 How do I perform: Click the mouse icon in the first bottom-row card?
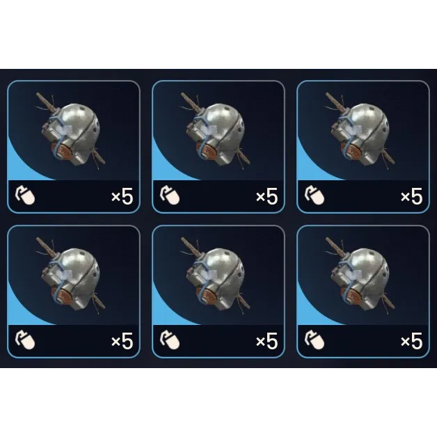pyautogui.click(x=25, y=340)
